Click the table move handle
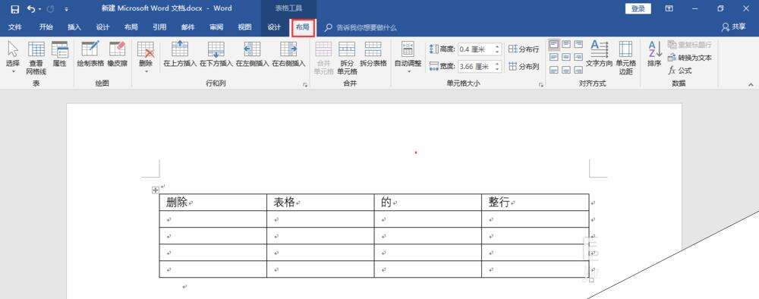The width and height of the screenshot is (759, 299). (x=156, y=190)
